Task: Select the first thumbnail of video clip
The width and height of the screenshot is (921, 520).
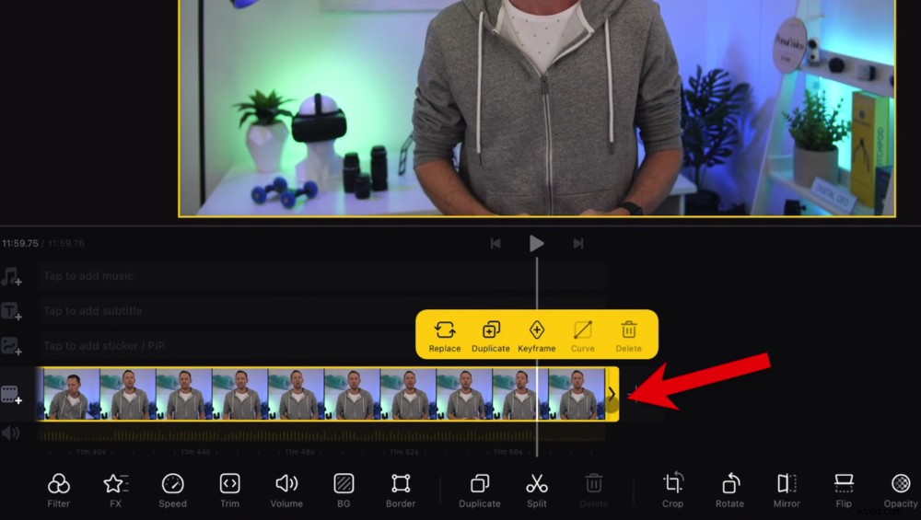Action: pyautogui.click(x=72, y=394)
